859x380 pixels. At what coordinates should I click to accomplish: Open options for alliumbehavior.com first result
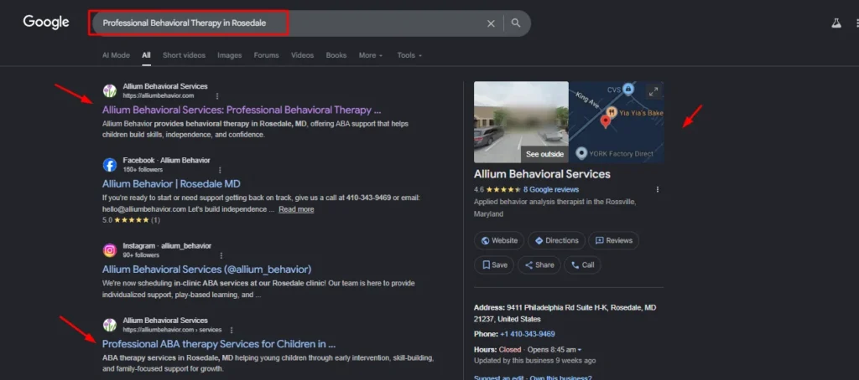217,95
